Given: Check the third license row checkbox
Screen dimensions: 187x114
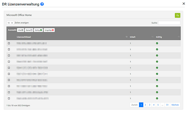Looking at the screenshot, I should (9, 56).
